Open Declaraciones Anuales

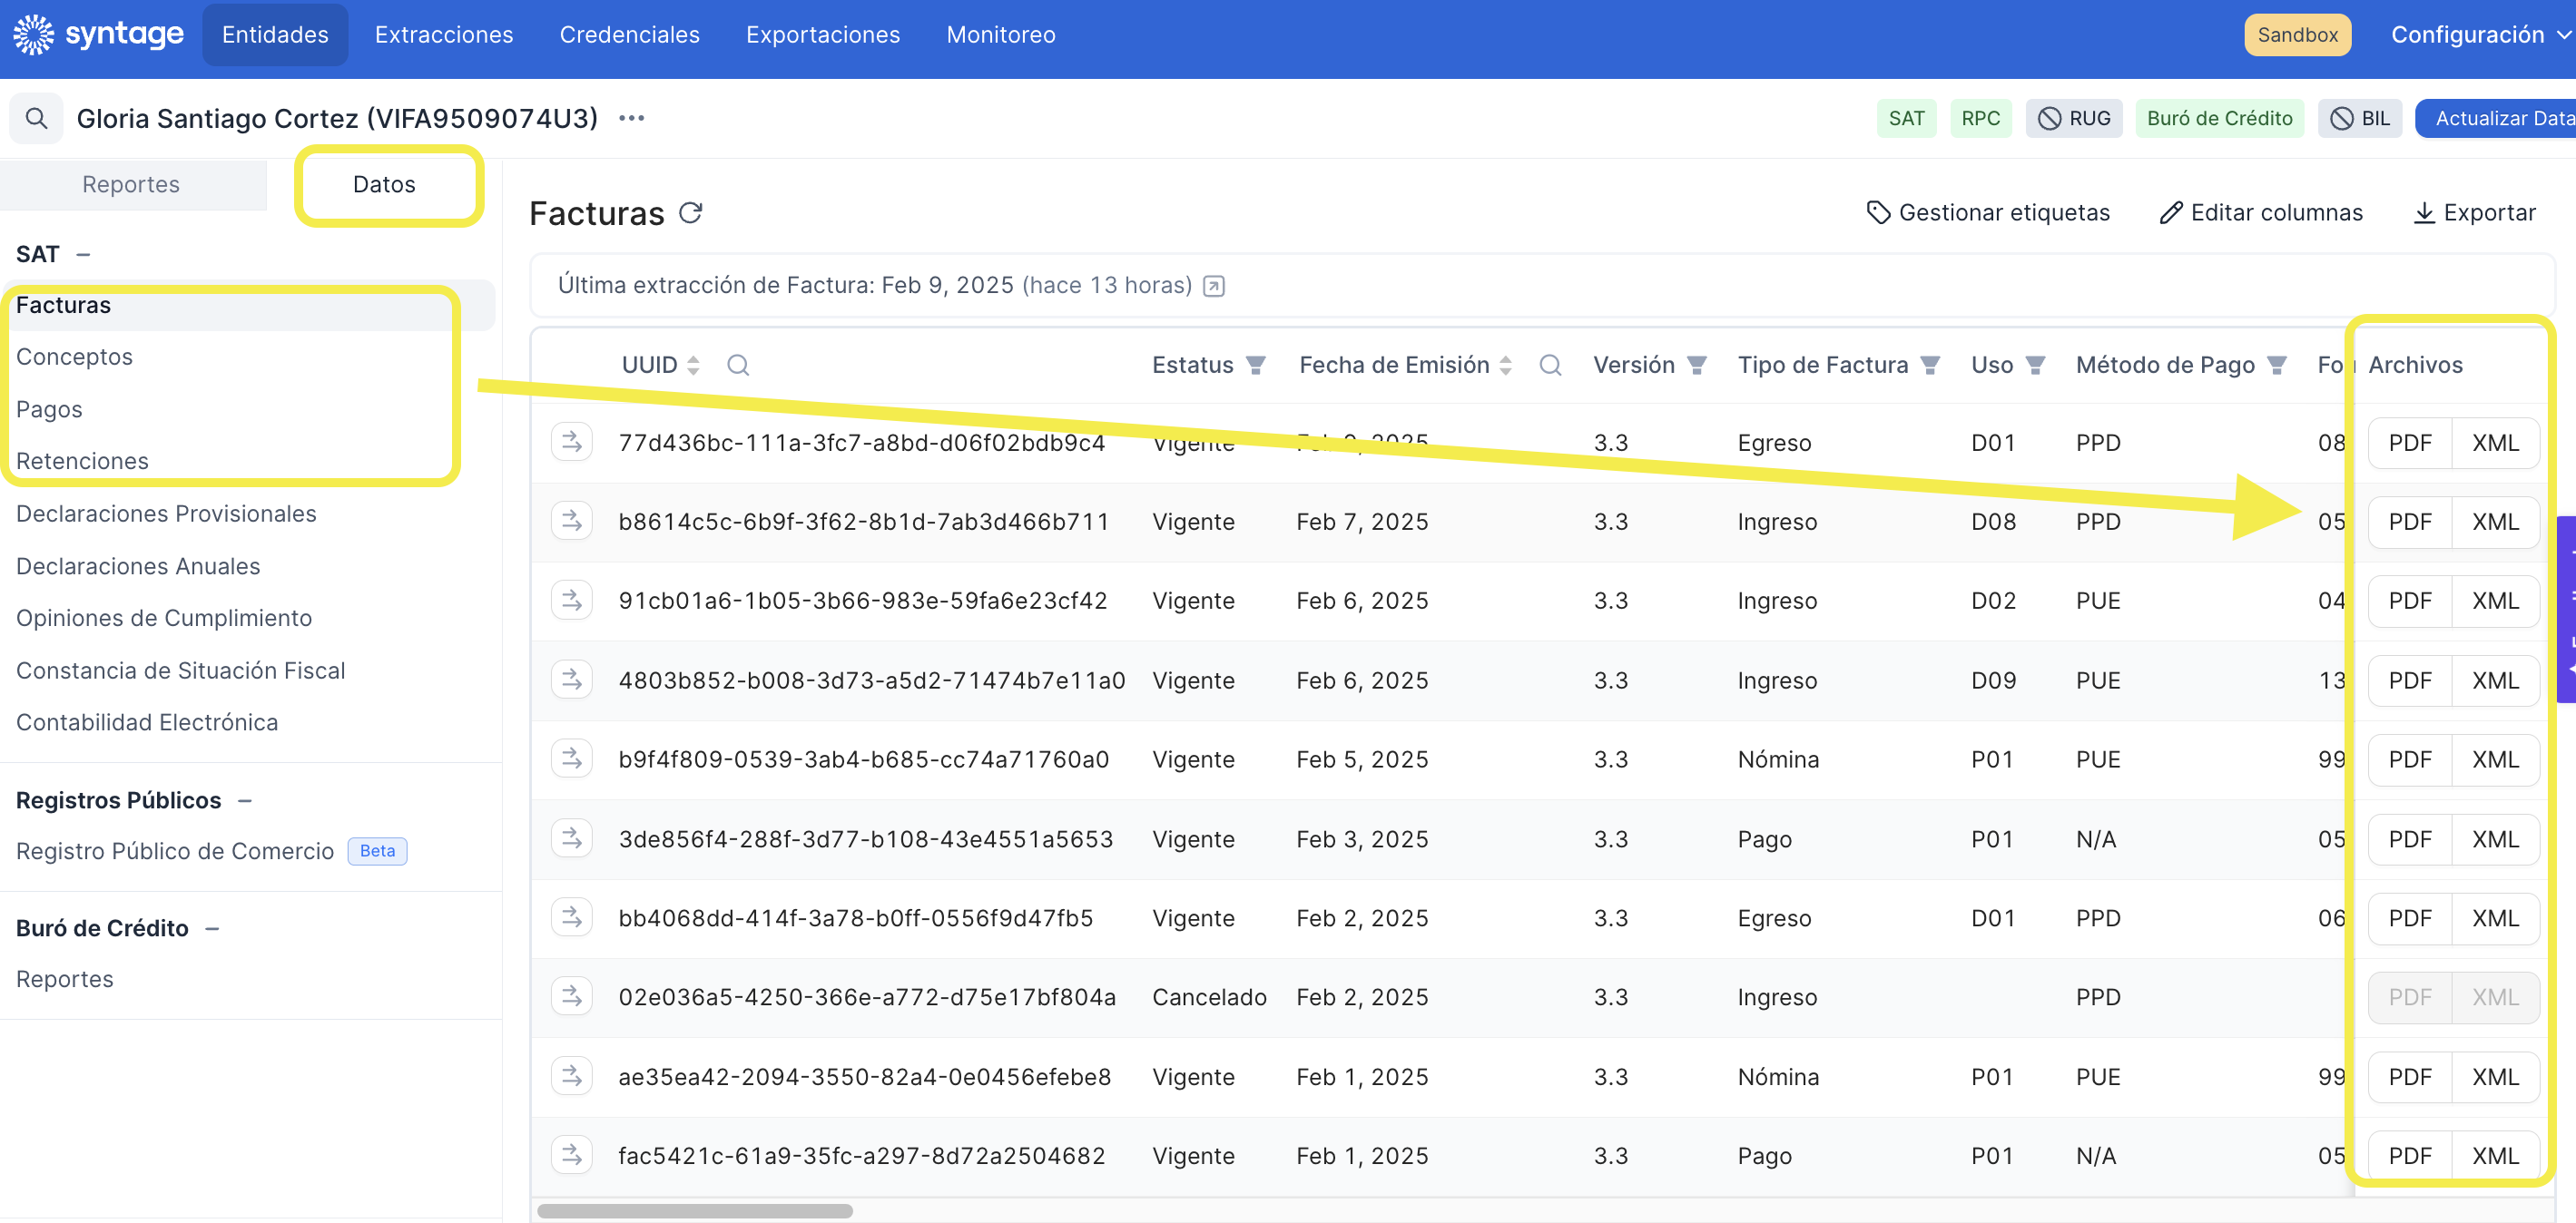[138, 565]
